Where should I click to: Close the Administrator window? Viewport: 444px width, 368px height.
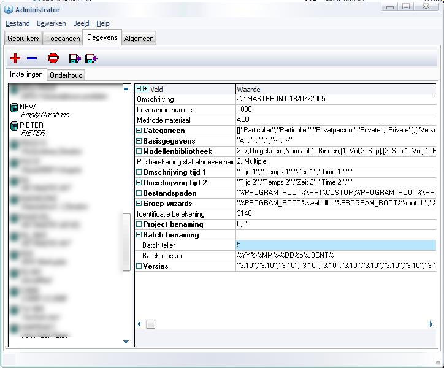[x=426, y=7]
